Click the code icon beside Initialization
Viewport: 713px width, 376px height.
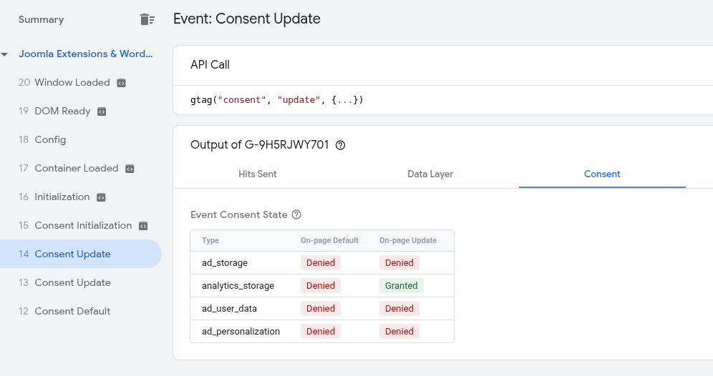pos(102,197)
